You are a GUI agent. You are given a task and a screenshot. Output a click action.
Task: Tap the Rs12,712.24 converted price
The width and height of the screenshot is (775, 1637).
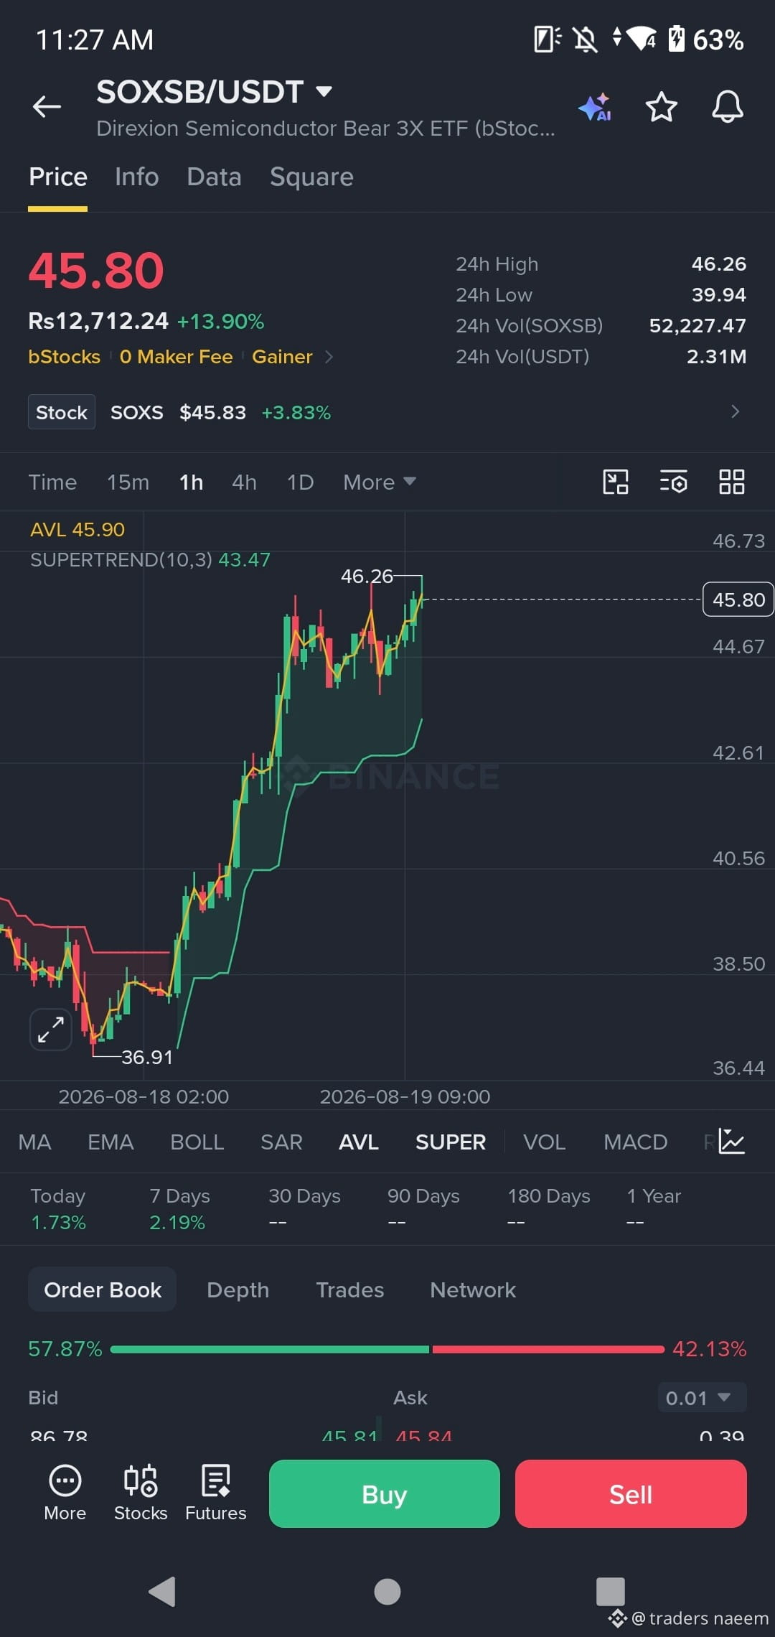coord(98,321)
